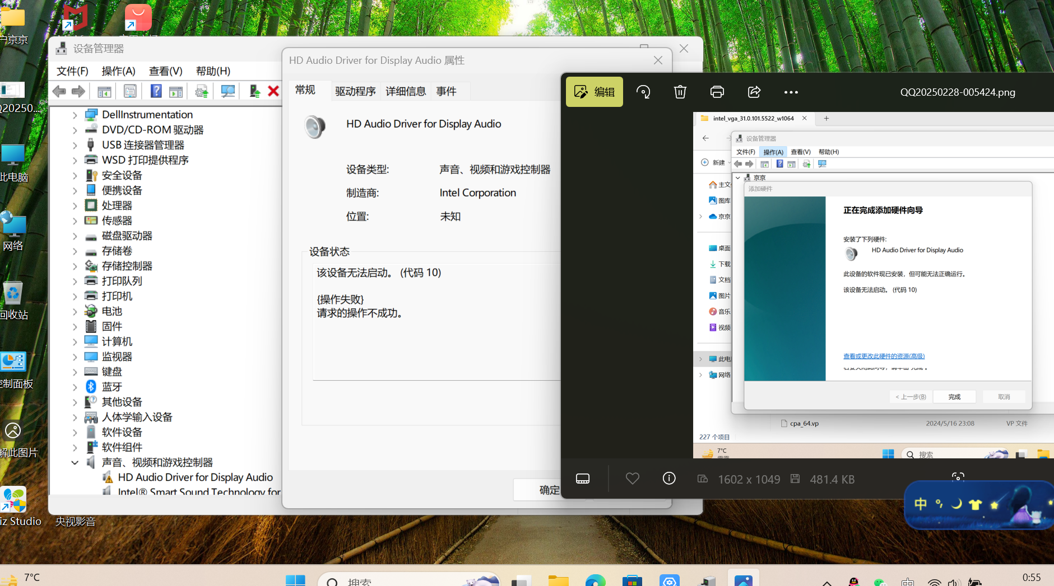Toggle the show/hide action pane toolbar icon
This screenshot has height=586, width=1054.
tap(176, 91)
